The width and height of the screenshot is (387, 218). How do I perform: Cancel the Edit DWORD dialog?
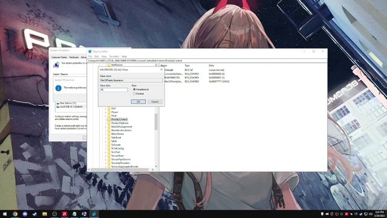click(x=155, y=102)
